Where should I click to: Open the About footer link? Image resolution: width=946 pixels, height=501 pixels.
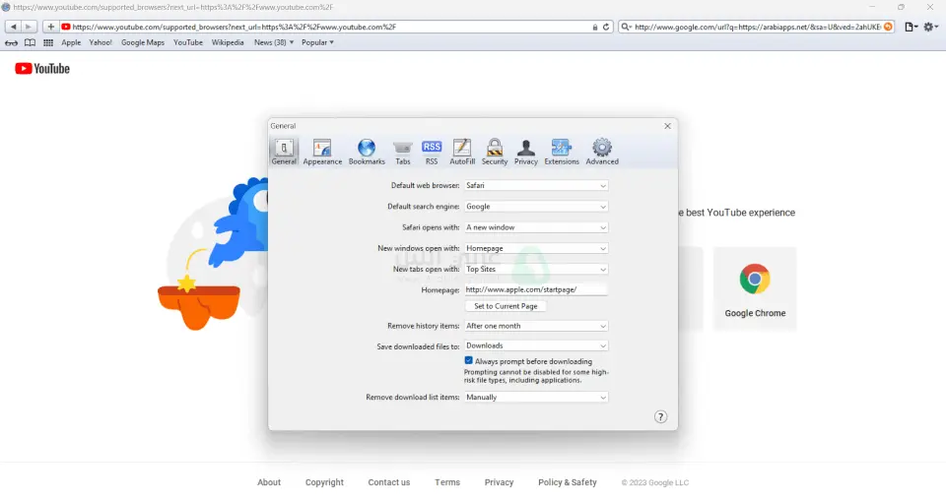click(268, 482)
